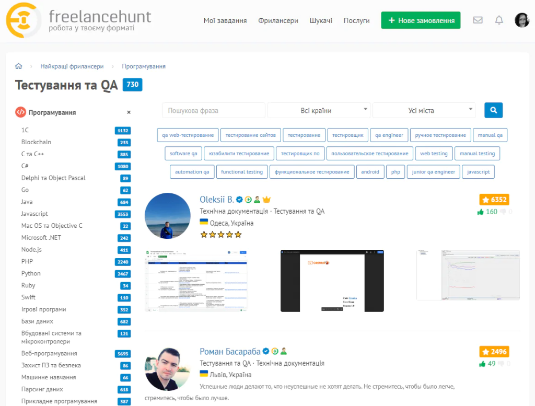
Task: Click the verified badge beside Роман Басараба
Action: tap(265, 351)
